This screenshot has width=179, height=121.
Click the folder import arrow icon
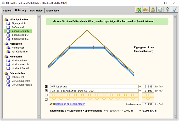(153, 10)
